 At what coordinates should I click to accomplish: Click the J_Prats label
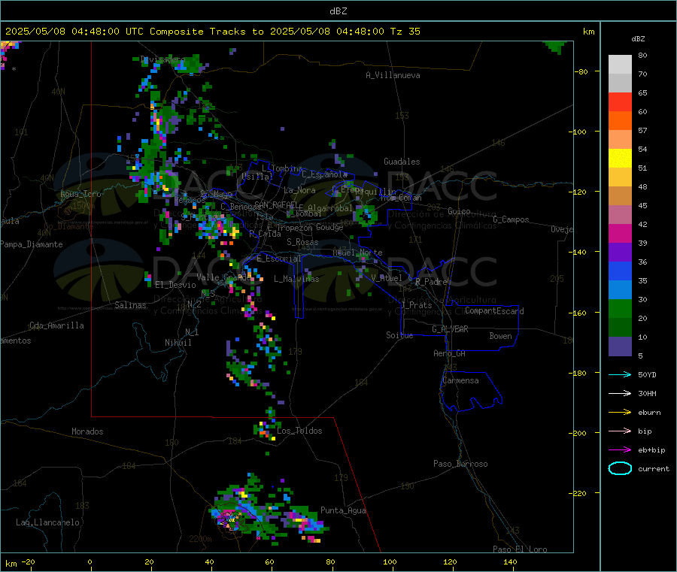coord(416,305)
